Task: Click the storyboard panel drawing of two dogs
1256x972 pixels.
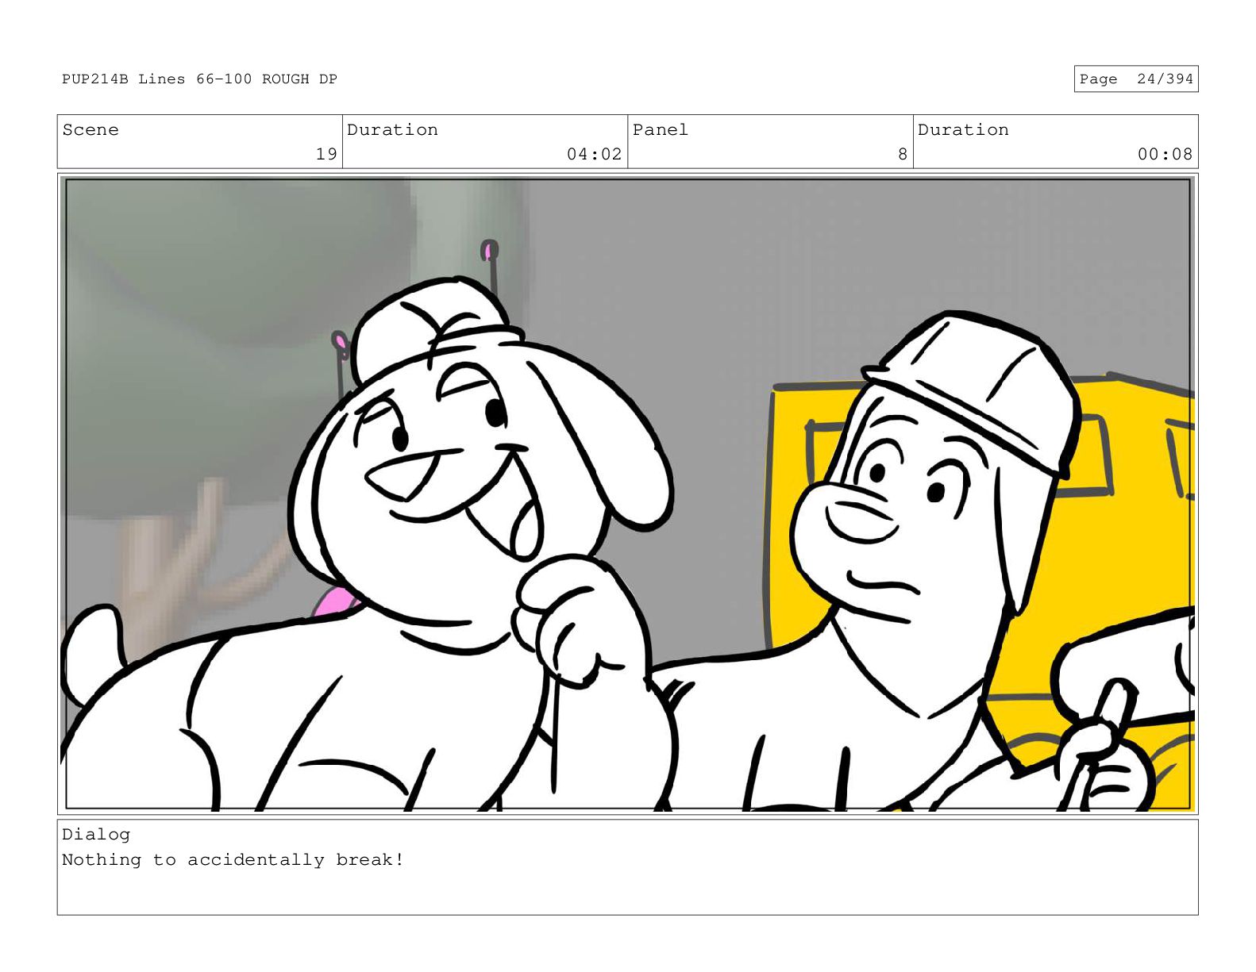Action: point(628,494)
